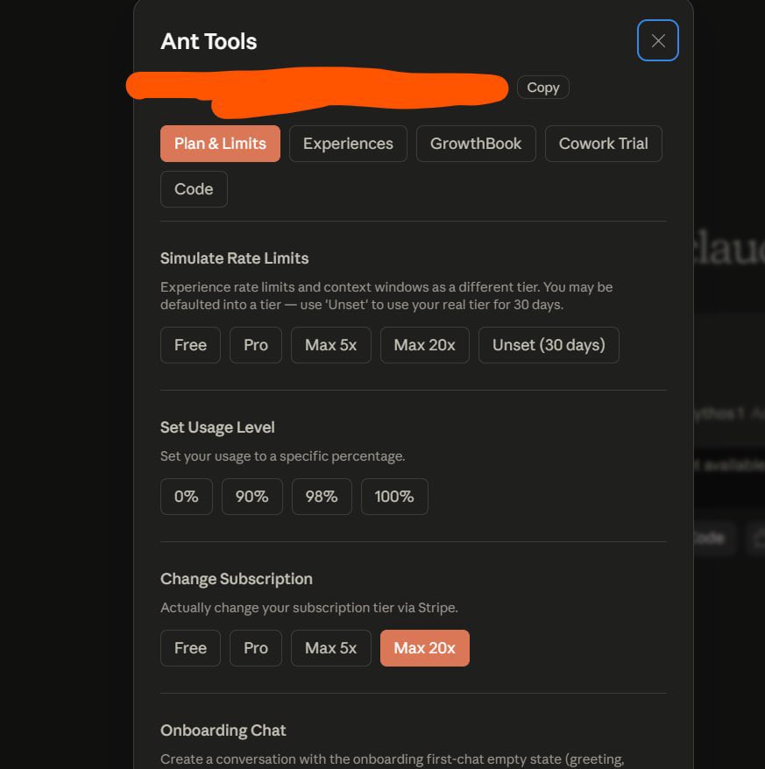Simulate rate limits as Free tier
Viewport: 765px width, 769px height.
pos(190,345)
